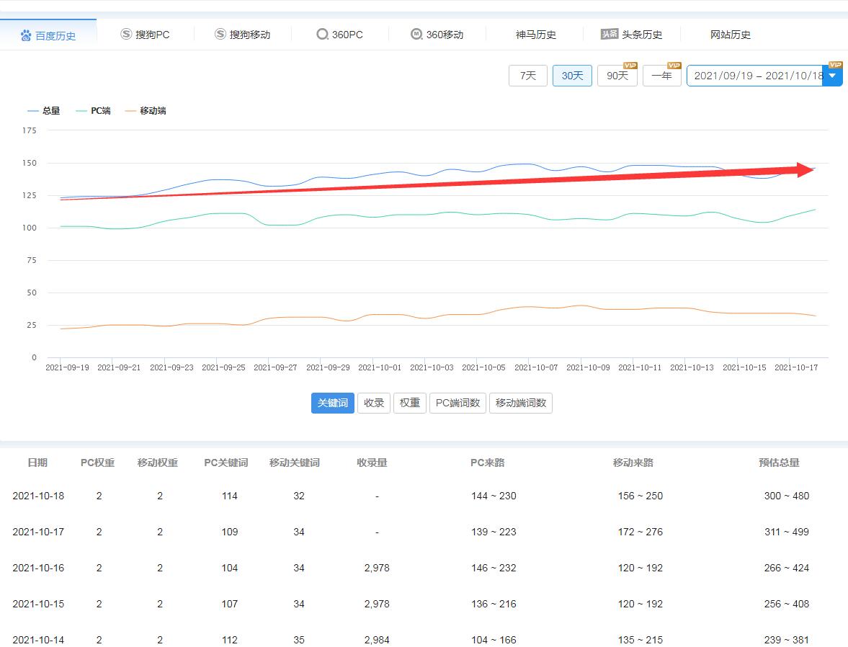Click the 360 mobile icon
Screen dimensions: 848x647
416,34
